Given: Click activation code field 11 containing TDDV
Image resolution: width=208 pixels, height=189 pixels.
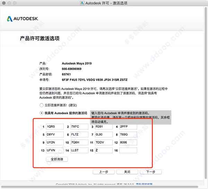Looking at the screenshot, I should click(x=104, y=143).
